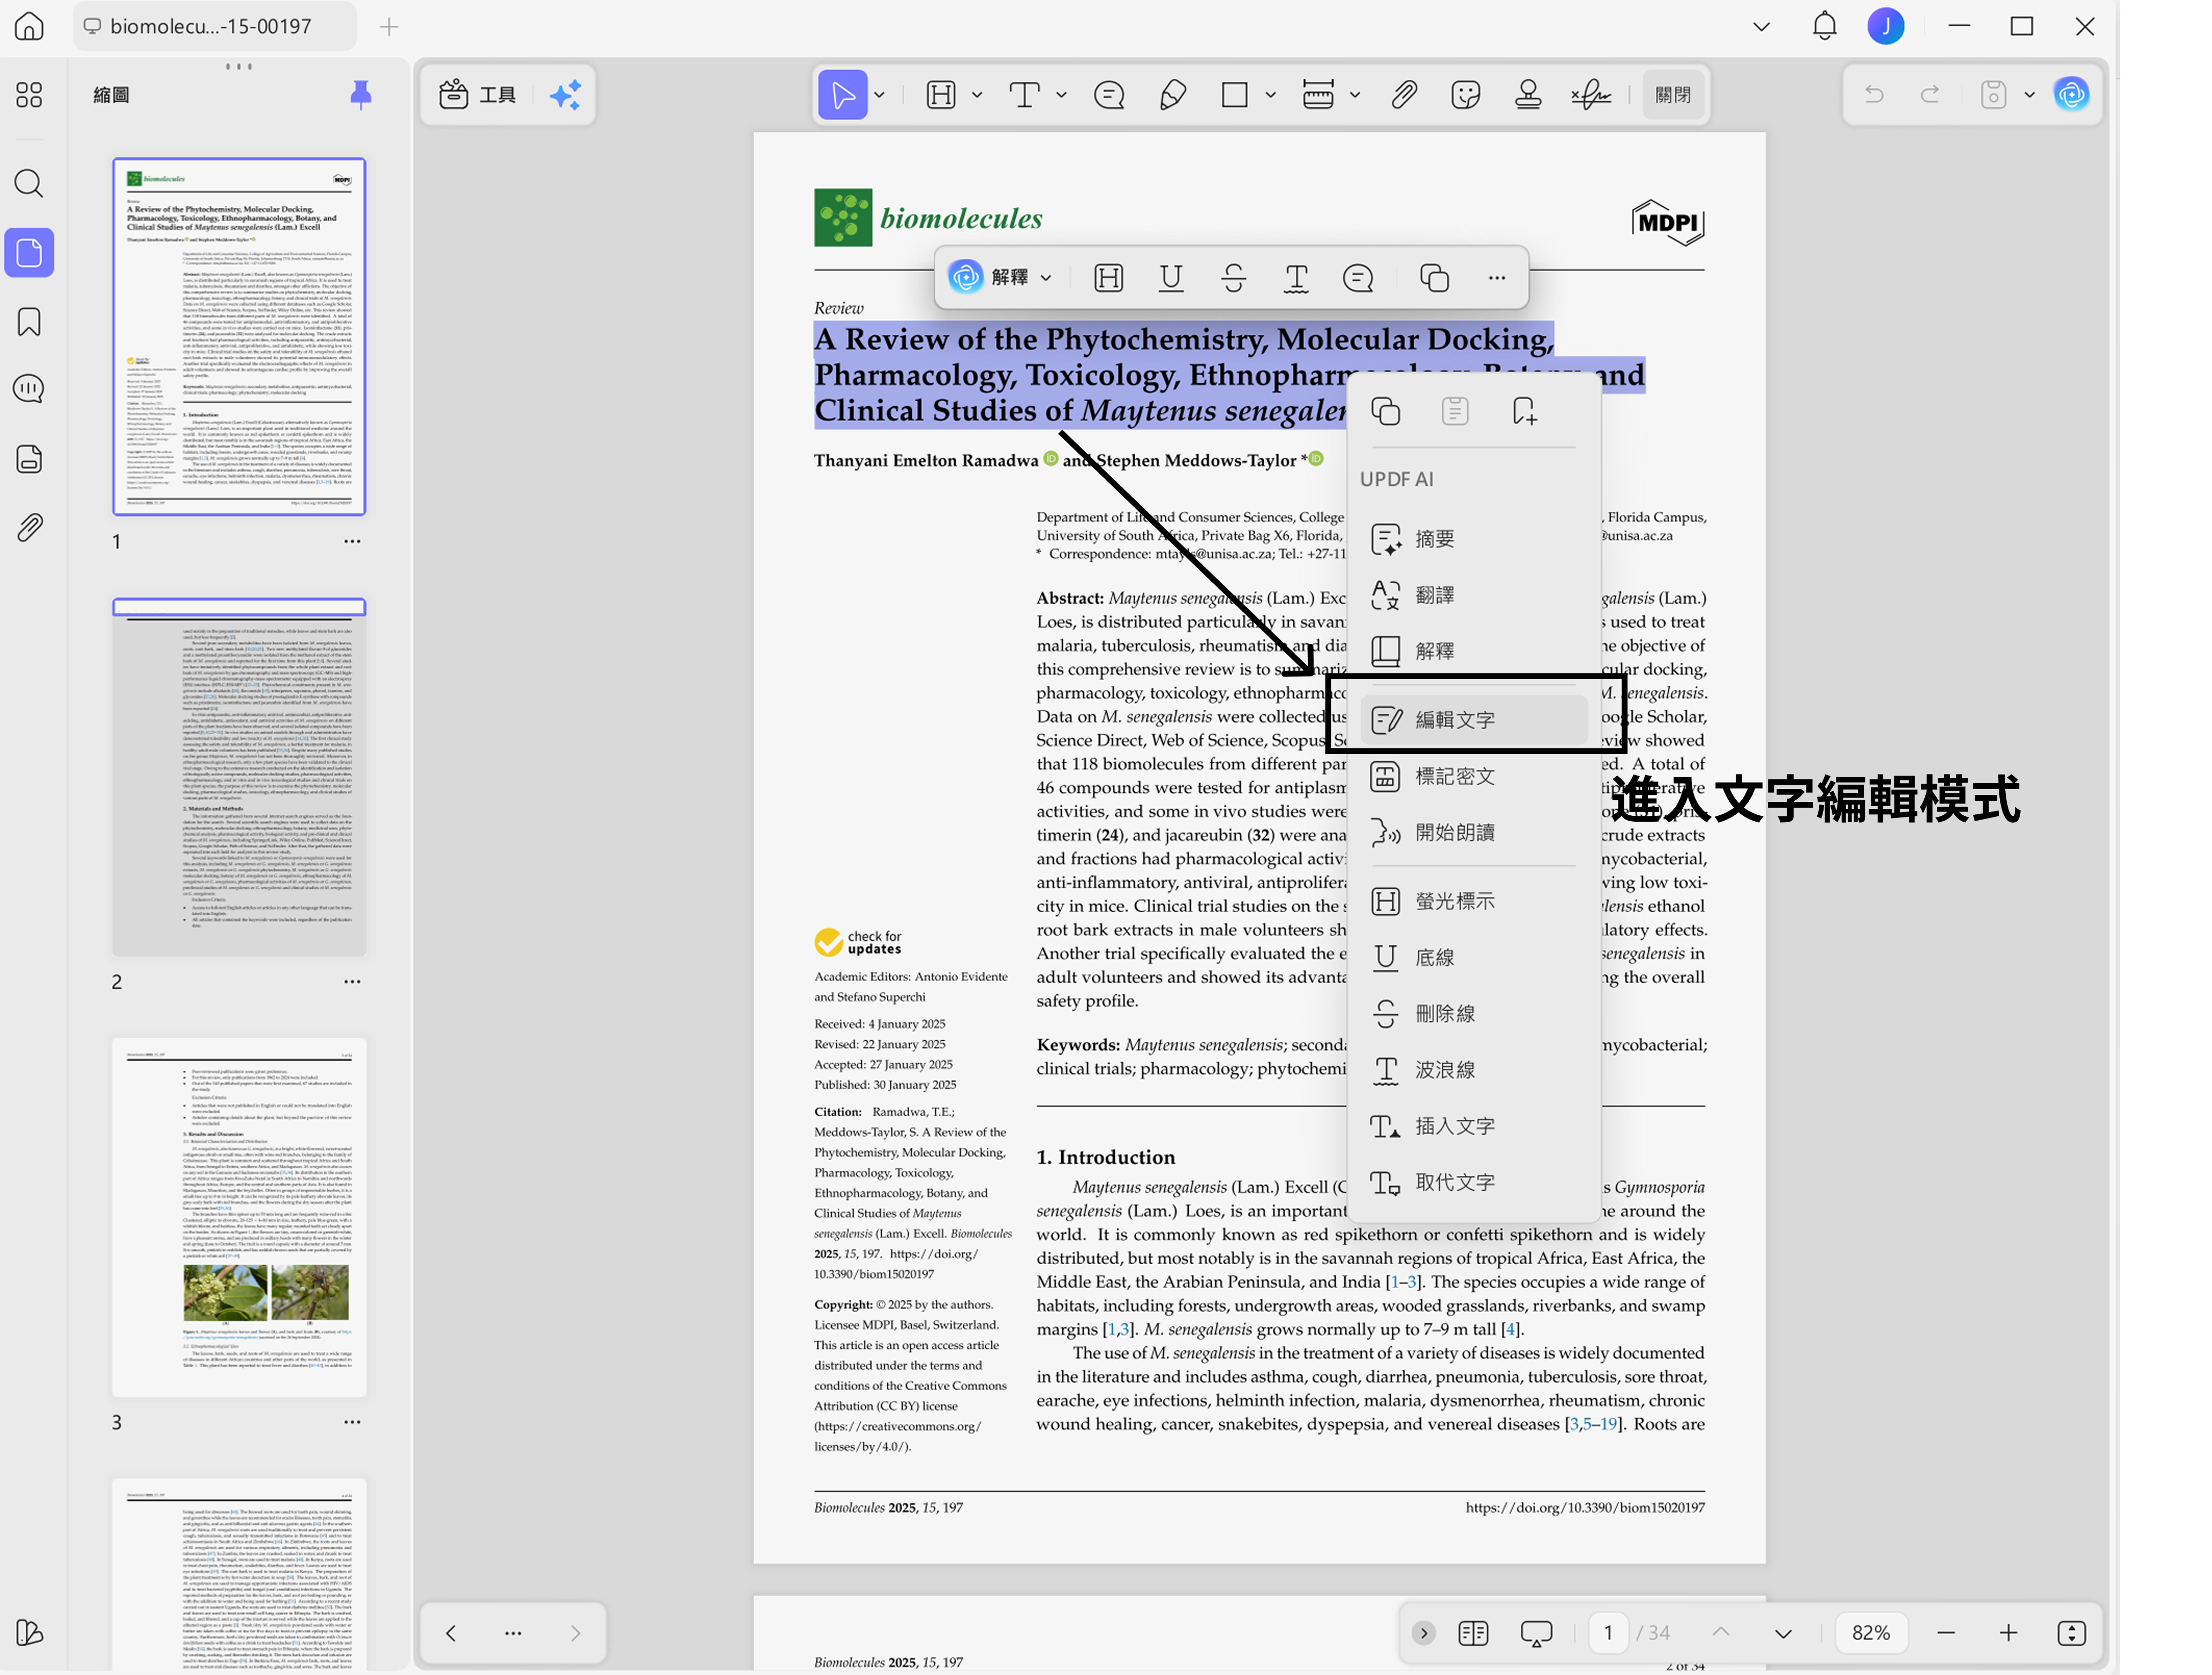Expand the tab list chevron

[x=1761, y=27]
